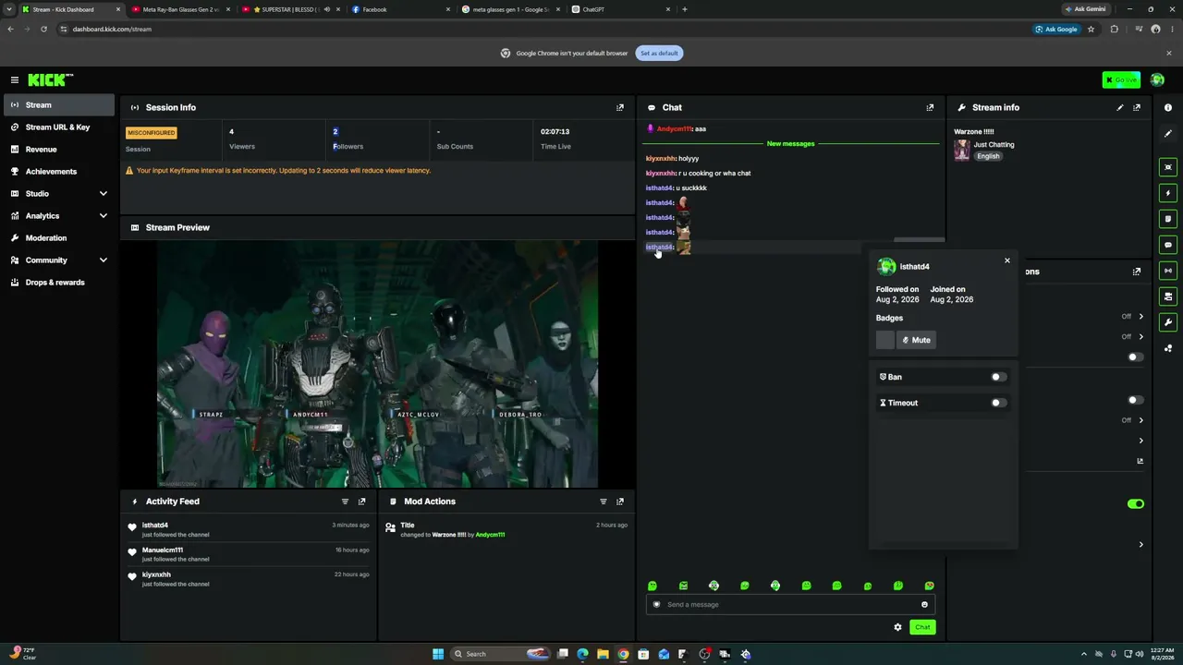The height and width of the screenshot is (665, 1183).
Task: Click the chat bubble icon in right sidebar
Action: (x=1168, y=245)
